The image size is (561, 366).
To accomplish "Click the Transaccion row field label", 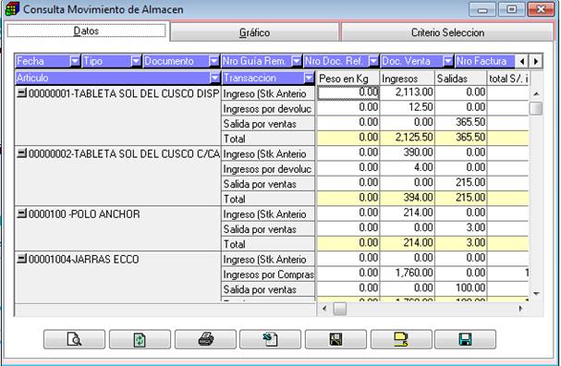I will tap(250, 78).
